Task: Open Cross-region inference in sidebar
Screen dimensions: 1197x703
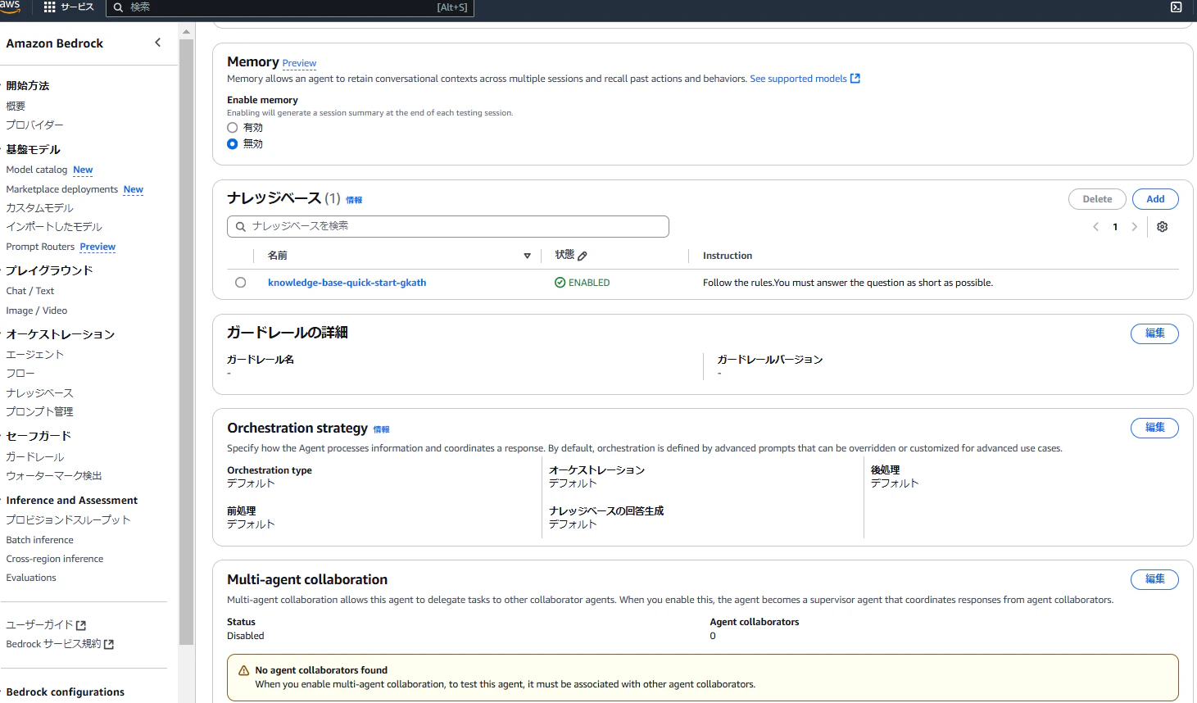Action: pyautogui.click(x=54, y=559)
